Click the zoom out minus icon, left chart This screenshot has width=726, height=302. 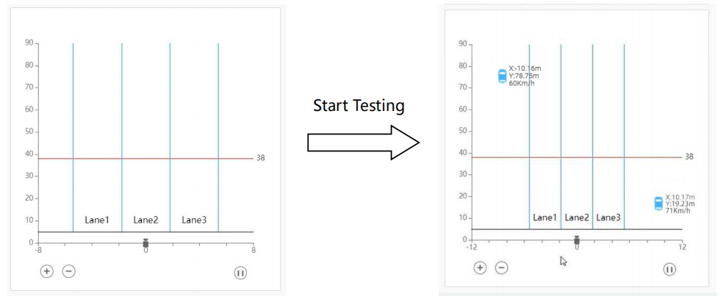pyautogui.click(x=69, y=271)
